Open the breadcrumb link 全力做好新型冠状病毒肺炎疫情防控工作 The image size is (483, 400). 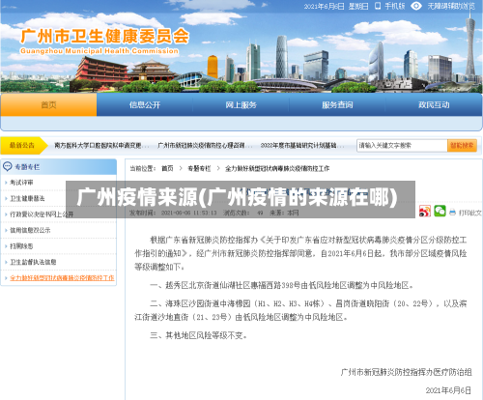click(277, 168)
